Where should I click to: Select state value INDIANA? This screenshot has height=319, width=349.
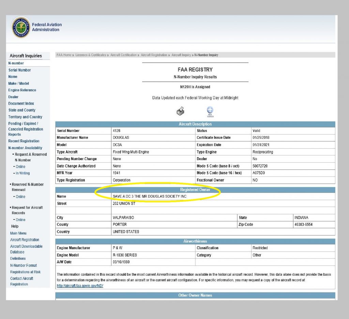point(301,218)
